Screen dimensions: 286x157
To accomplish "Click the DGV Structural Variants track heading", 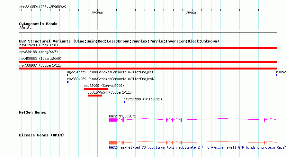I will pyautogui.click(x=119, y=41).
